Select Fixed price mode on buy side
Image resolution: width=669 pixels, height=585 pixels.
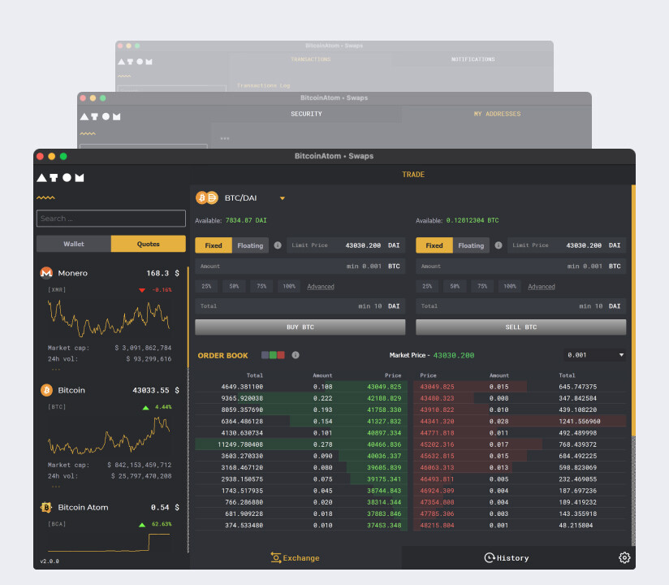click(214, 245)
